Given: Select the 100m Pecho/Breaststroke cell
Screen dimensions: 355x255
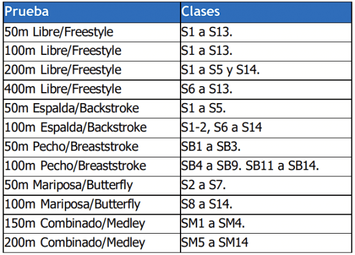Looking at the screenshot, I should pos(92,167).
